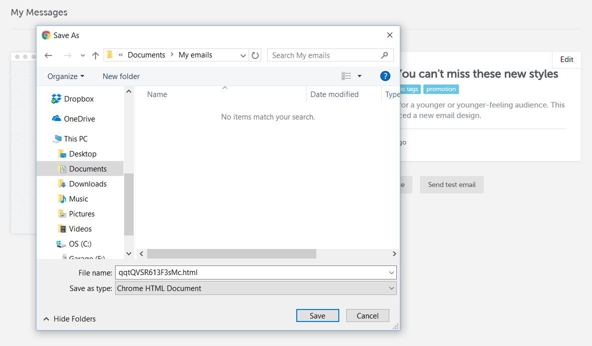Click the Type column header
Image resolution: width=592 pixels, height=346 pixels.
pos(392,94)
